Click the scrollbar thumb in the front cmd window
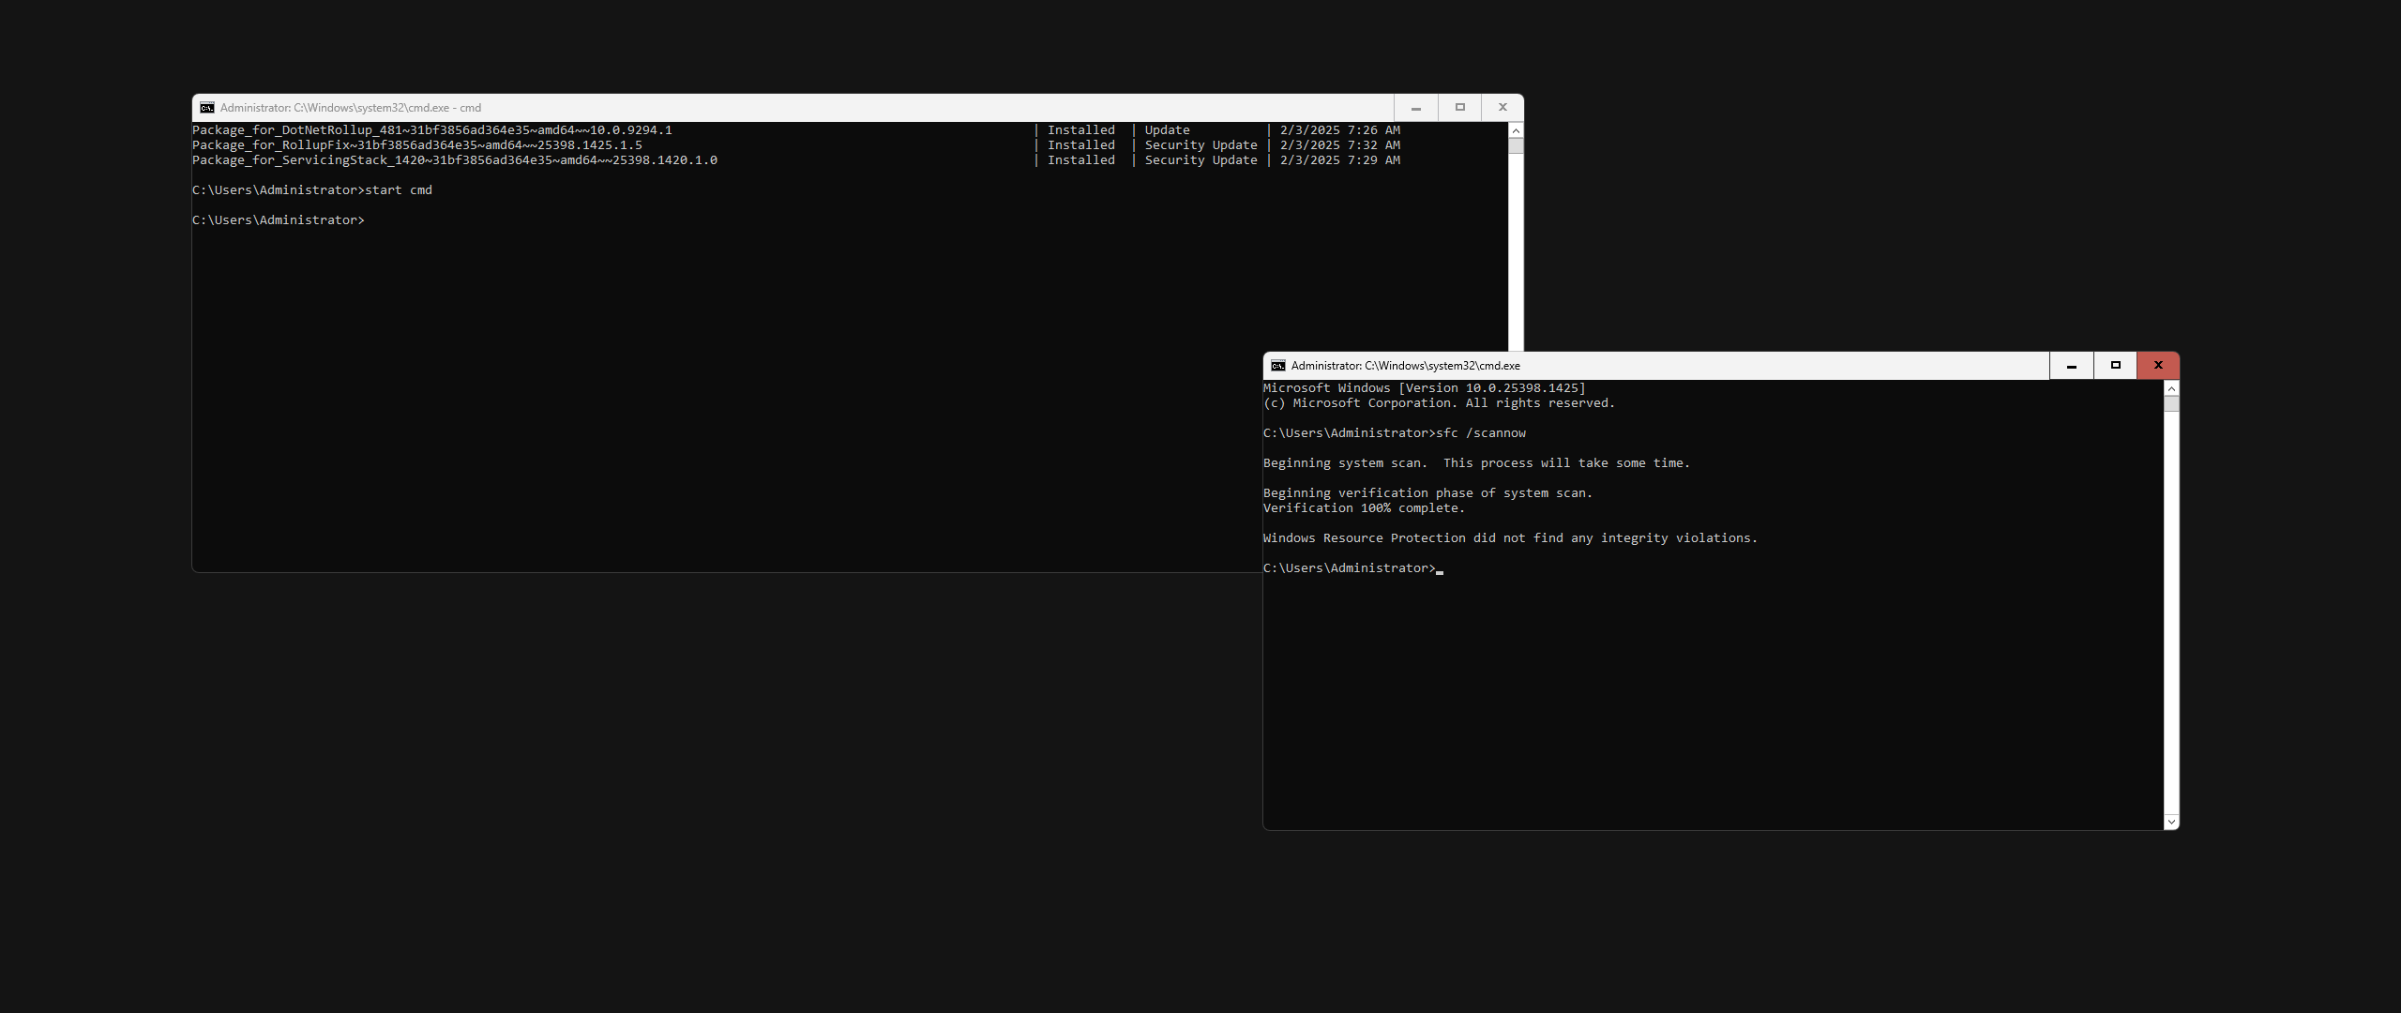 pos(2171,404)
